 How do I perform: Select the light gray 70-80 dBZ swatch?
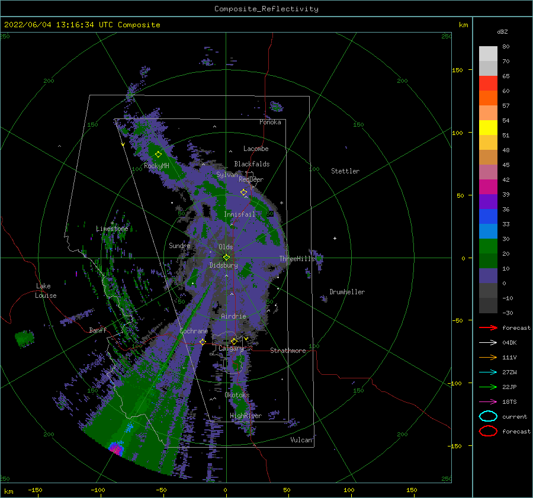click(488, 53)
